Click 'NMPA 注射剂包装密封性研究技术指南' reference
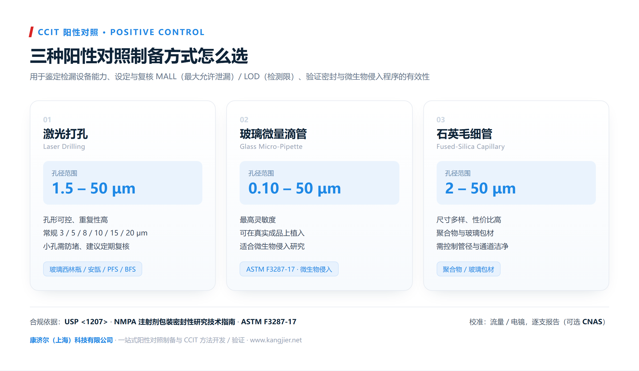Viewport: 639px width, 371px height. [x=175, y=322]
